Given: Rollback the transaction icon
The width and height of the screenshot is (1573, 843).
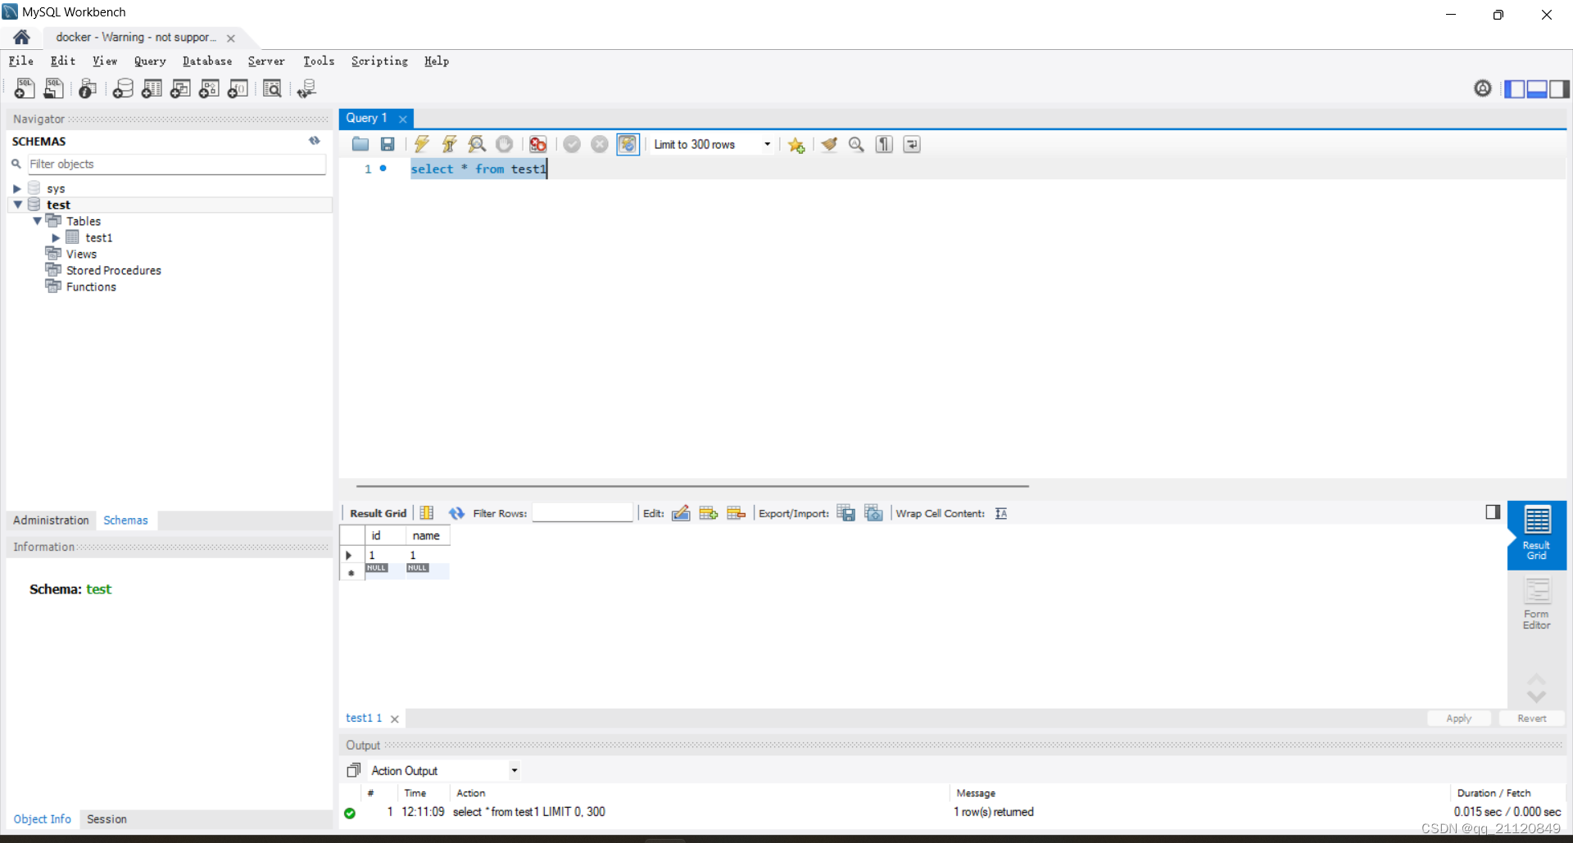Looking at the screenshot, I should coord(600,144).
